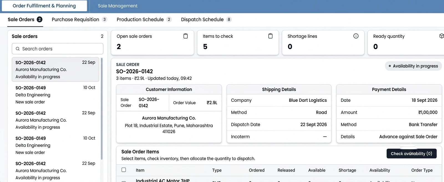The width and height of the screenshot is (444, 182).
Task: Click the Shortage lines card
Action: pos(323,43)
